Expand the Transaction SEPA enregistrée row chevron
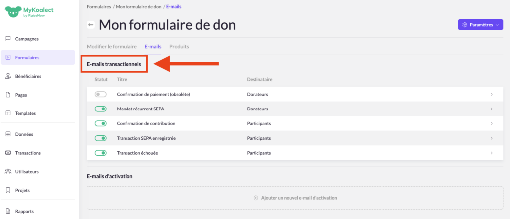 [492, 138]
